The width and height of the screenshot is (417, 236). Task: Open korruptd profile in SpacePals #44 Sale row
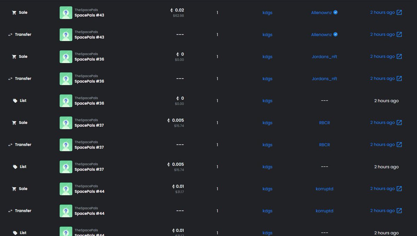(325, 189)
